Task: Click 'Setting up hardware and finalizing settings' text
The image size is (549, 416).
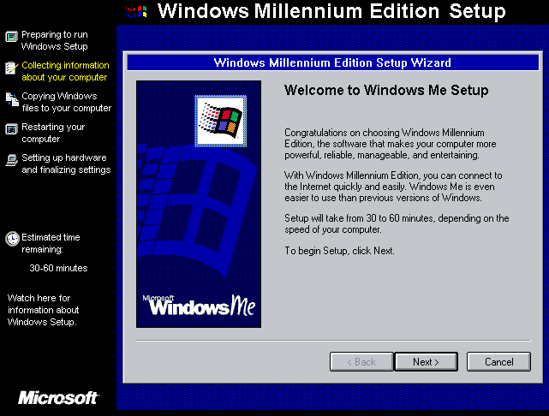Action: tap(66, 163)
